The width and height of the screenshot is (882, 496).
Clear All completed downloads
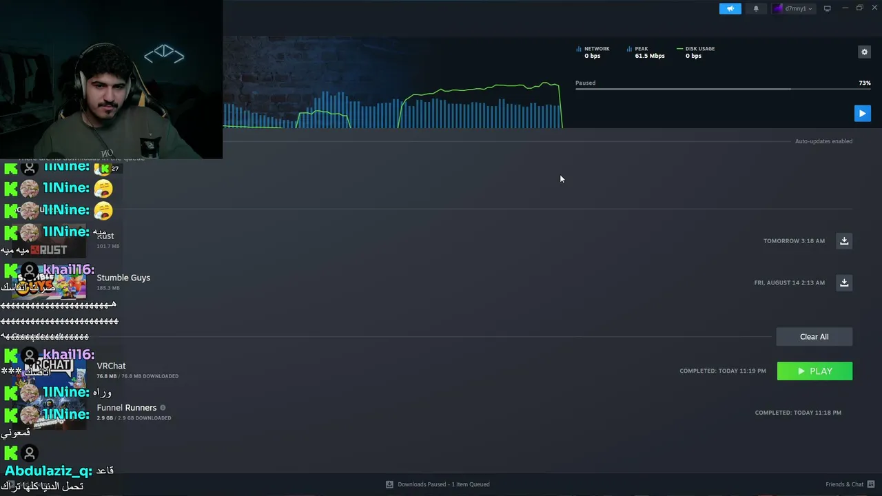click(814, 337)
